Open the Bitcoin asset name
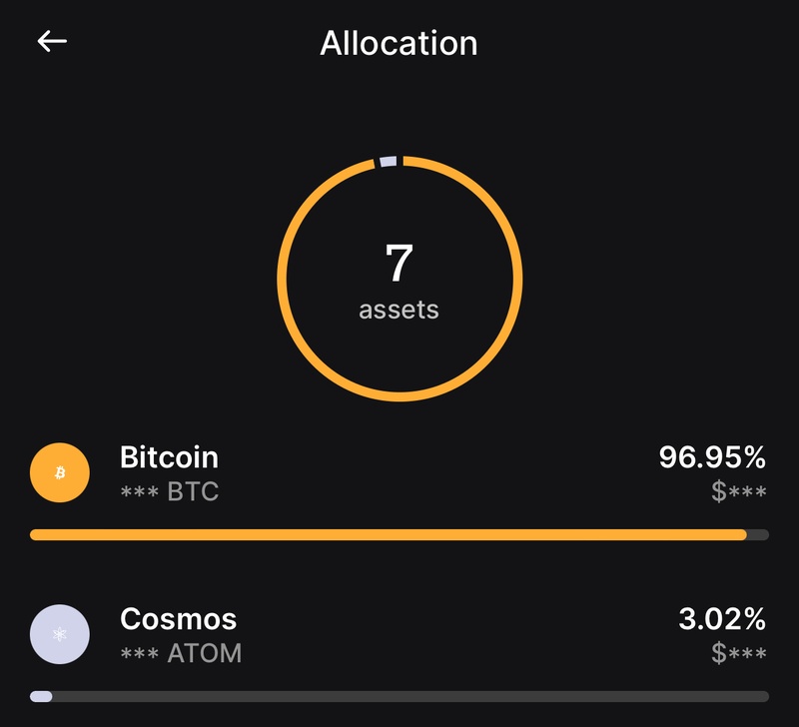The width and height of the screenshot is (799, 727). [169, 457]
